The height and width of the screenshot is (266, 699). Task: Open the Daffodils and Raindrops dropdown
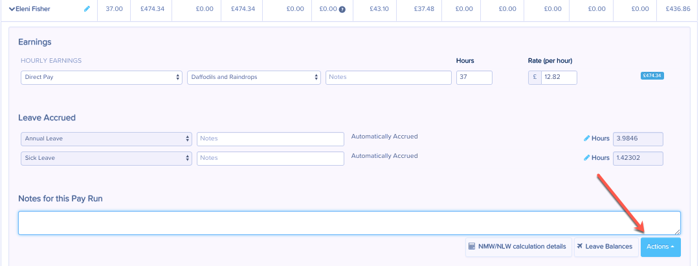pyautogui.click(x=254, y=77)
